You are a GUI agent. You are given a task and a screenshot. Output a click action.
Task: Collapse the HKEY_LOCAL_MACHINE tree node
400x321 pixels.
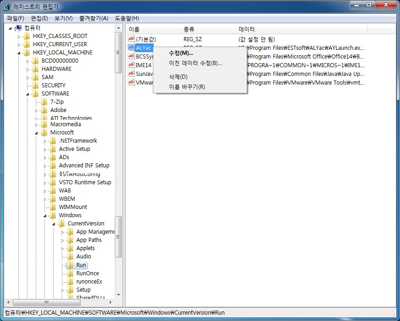(19, 53)
